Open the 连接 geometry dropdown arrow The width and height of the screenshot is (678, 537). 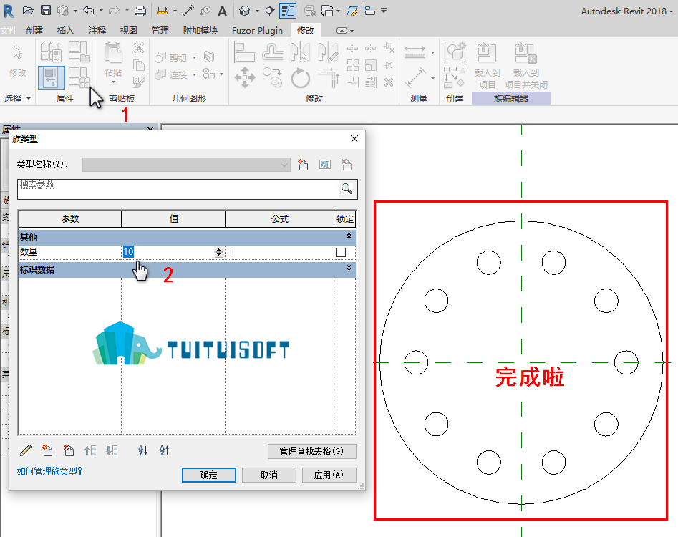tap(195, 74)
